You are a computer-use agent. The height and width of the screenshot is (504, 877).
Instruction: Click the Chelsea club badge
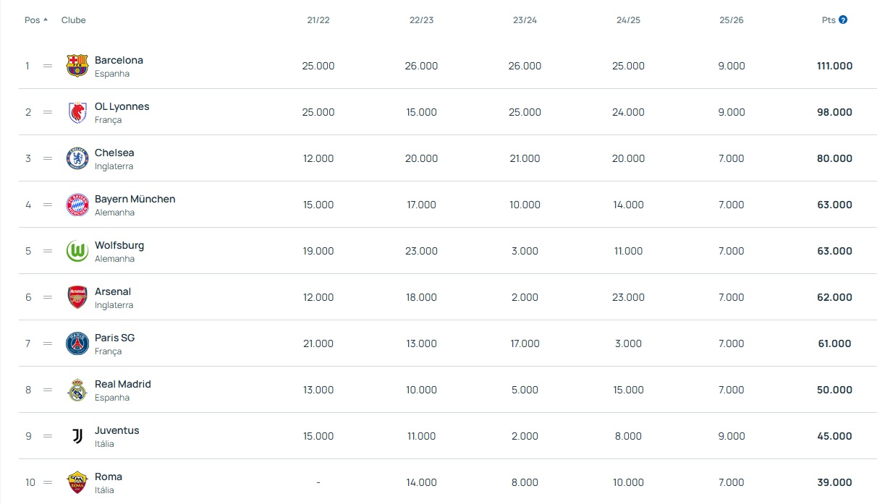coord(77,158)
